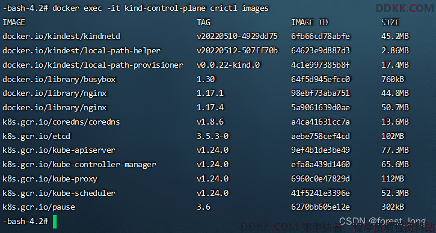
Task: Select nginx tag 1.17.1
Action: [210, 93]
